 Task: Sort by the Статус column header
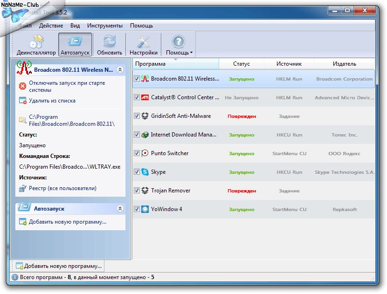pos(242,64)
